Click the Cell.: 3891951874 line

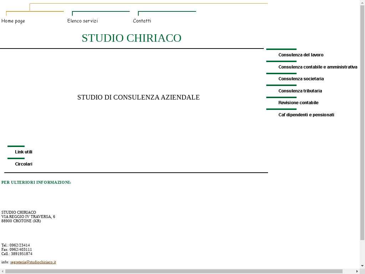17,254
